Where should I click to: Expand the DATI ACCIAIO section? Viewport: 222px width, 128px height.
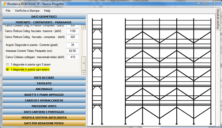[x=44, y=77]
